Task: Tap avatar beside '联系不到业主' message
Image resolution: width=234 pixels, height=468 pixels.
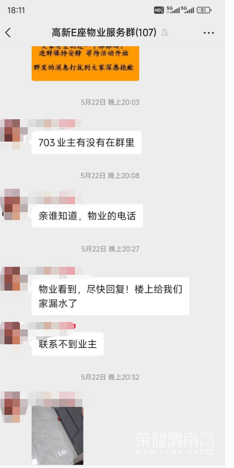Action: [x=12, y=334]
